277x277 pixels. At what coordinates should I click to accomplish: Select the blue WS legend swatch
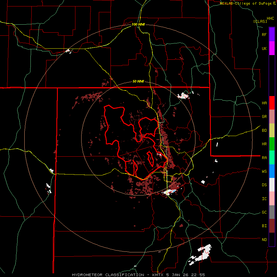click(272, 171)
